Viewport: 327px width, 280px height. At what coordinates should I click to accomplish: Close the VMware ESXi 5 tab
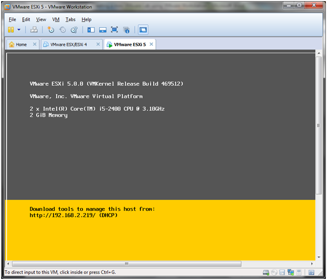[x=152, y=44]
